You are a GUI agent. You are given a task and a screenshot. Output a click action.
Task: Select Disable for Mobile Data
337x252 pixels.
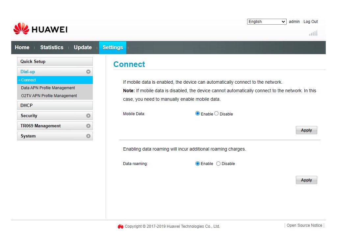[216, 114]
